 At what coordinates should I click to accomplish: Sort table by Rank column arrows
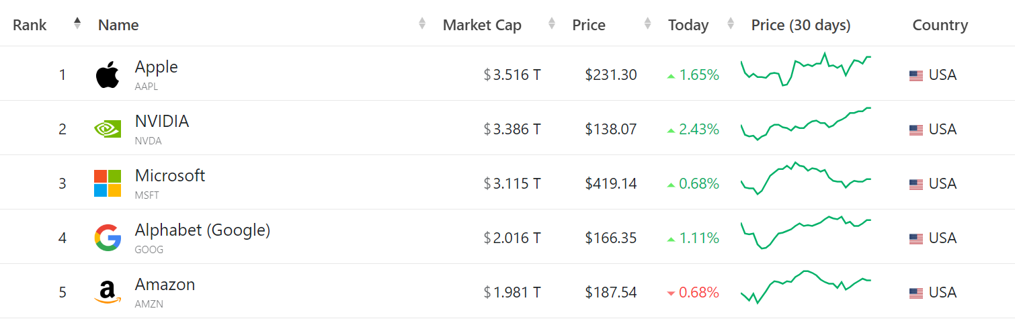[77, 24]
